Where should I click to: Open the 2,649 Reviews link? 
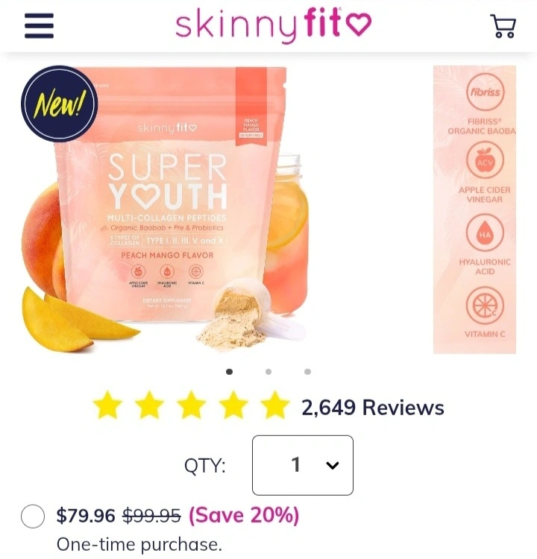point(373,408)
